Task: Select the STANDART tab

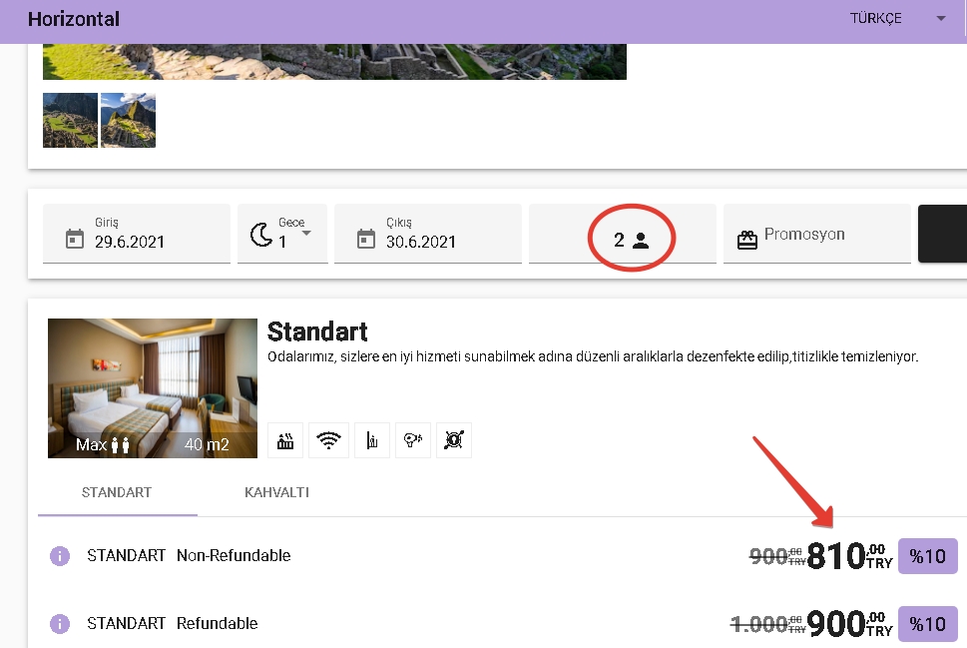Action: 117,493
